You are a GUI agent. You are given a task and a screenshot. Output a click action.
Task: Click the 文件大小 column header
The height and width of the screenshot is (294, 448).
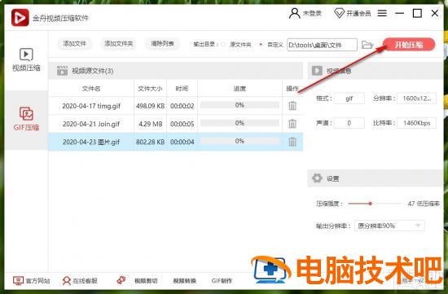(x=150, y=89)
